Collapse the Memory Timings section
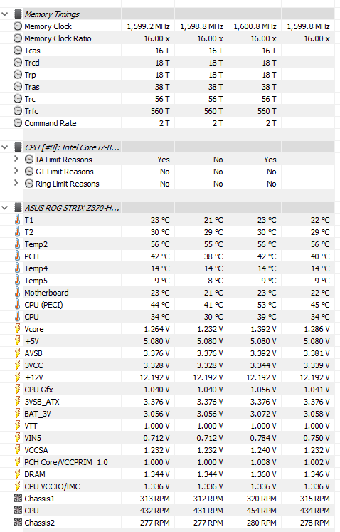The width and height of the screenshot is (340, 532). coord(5,14)
